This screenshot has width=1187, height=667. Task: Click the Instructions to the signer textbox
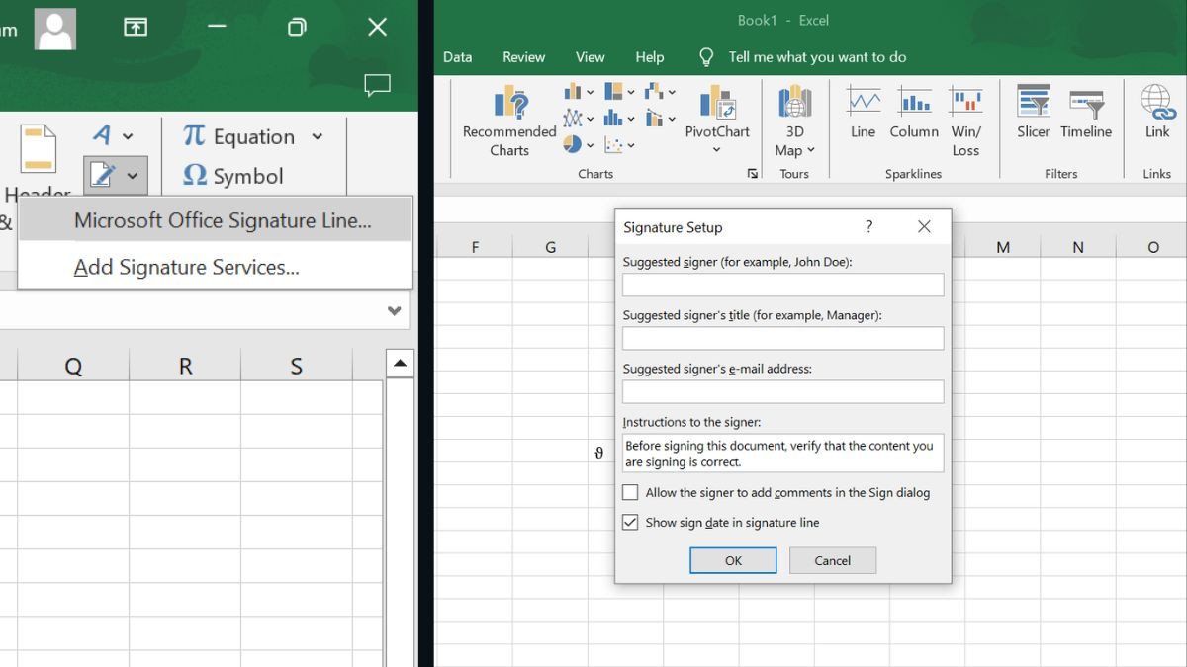click(782, 454)
